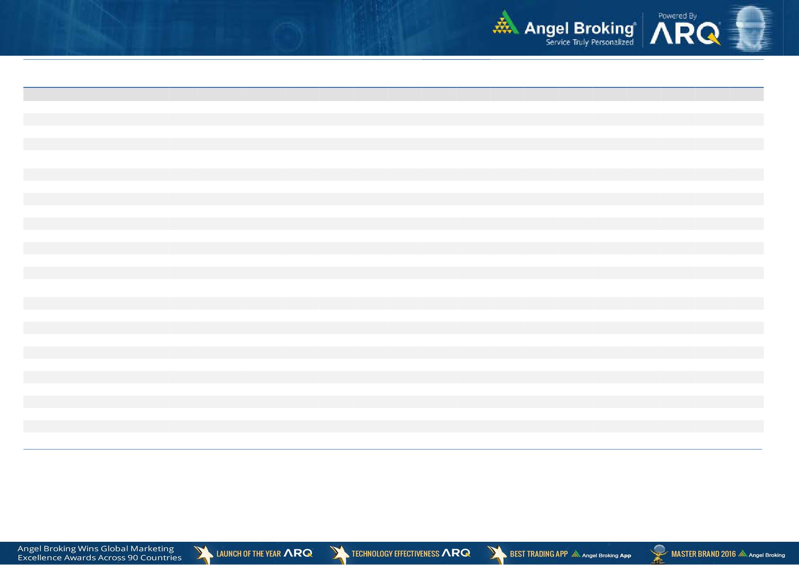Image resolution: width=799 pixels, height=565 pixels.
Task: Click the ARQ logo in header
Action: coord(685,34)
